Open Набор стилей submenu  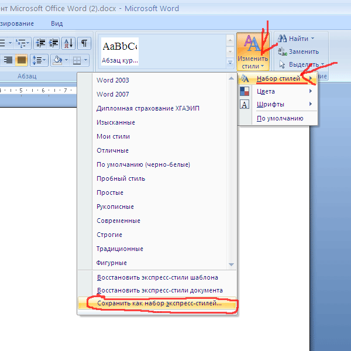(x=277, y=78)
